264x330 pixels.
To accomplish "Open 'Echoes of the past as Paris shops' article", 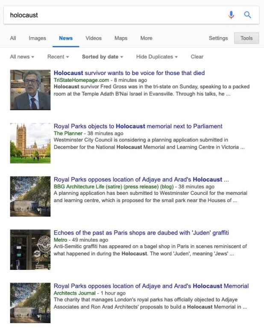I will tap(141, 232).
